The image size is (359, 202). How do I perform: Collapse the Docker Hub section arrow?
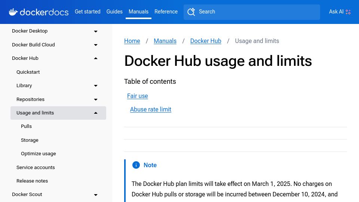[96, 58]
